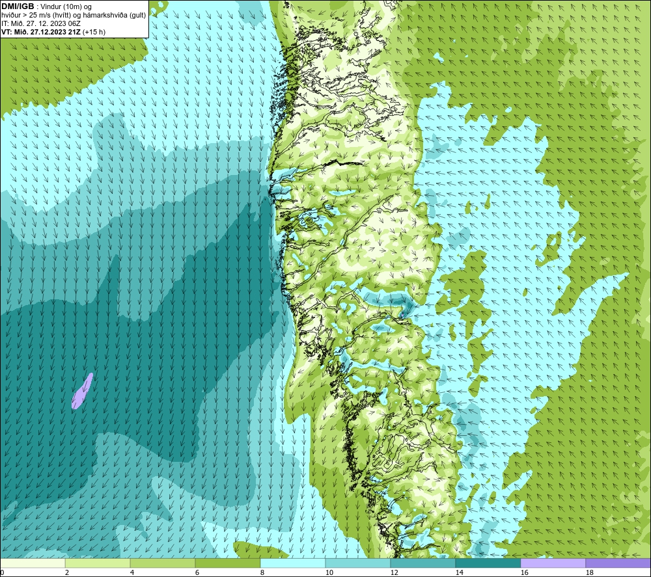The width and height of the screenshot is (651, 577).
Task: Click the purple legend swatch above 18 m/s
Action: pyautogui.click(x=618, y=563)
